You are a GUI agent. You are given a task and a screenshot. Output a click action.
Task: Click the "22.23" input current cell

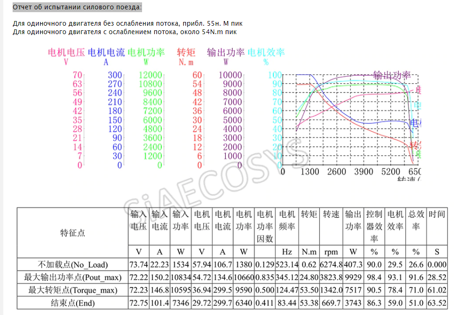[x=159, y=265]
